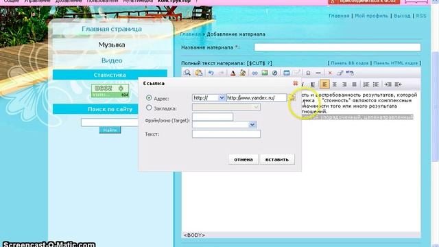439x247 pixels.
Task: Switch to Панель BB кодов
Action: (349, 63)
